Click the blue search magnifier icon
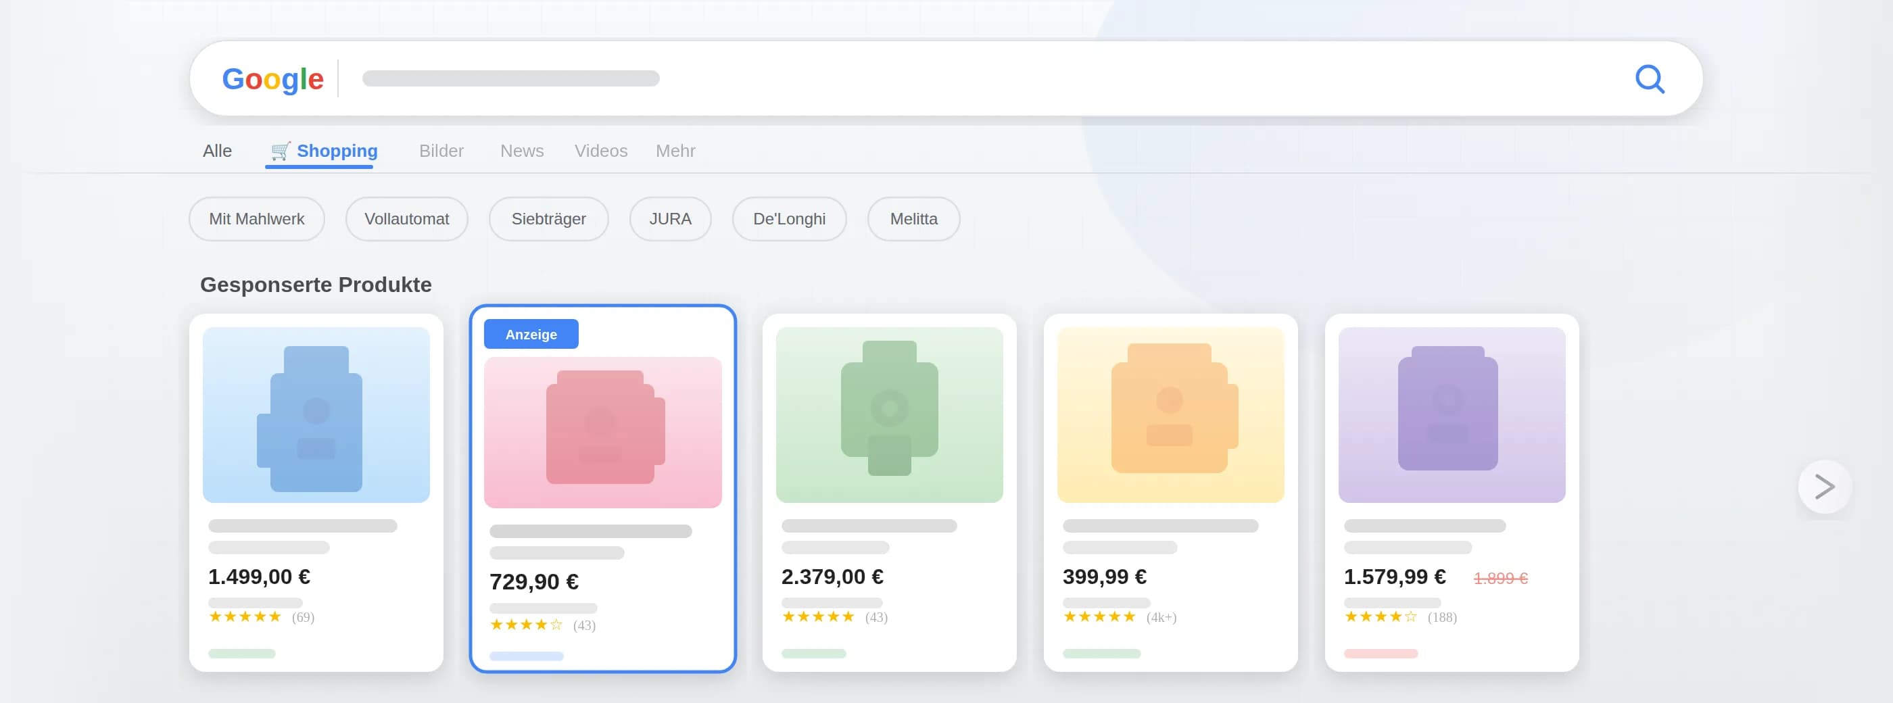 (x=1649, y=78)
